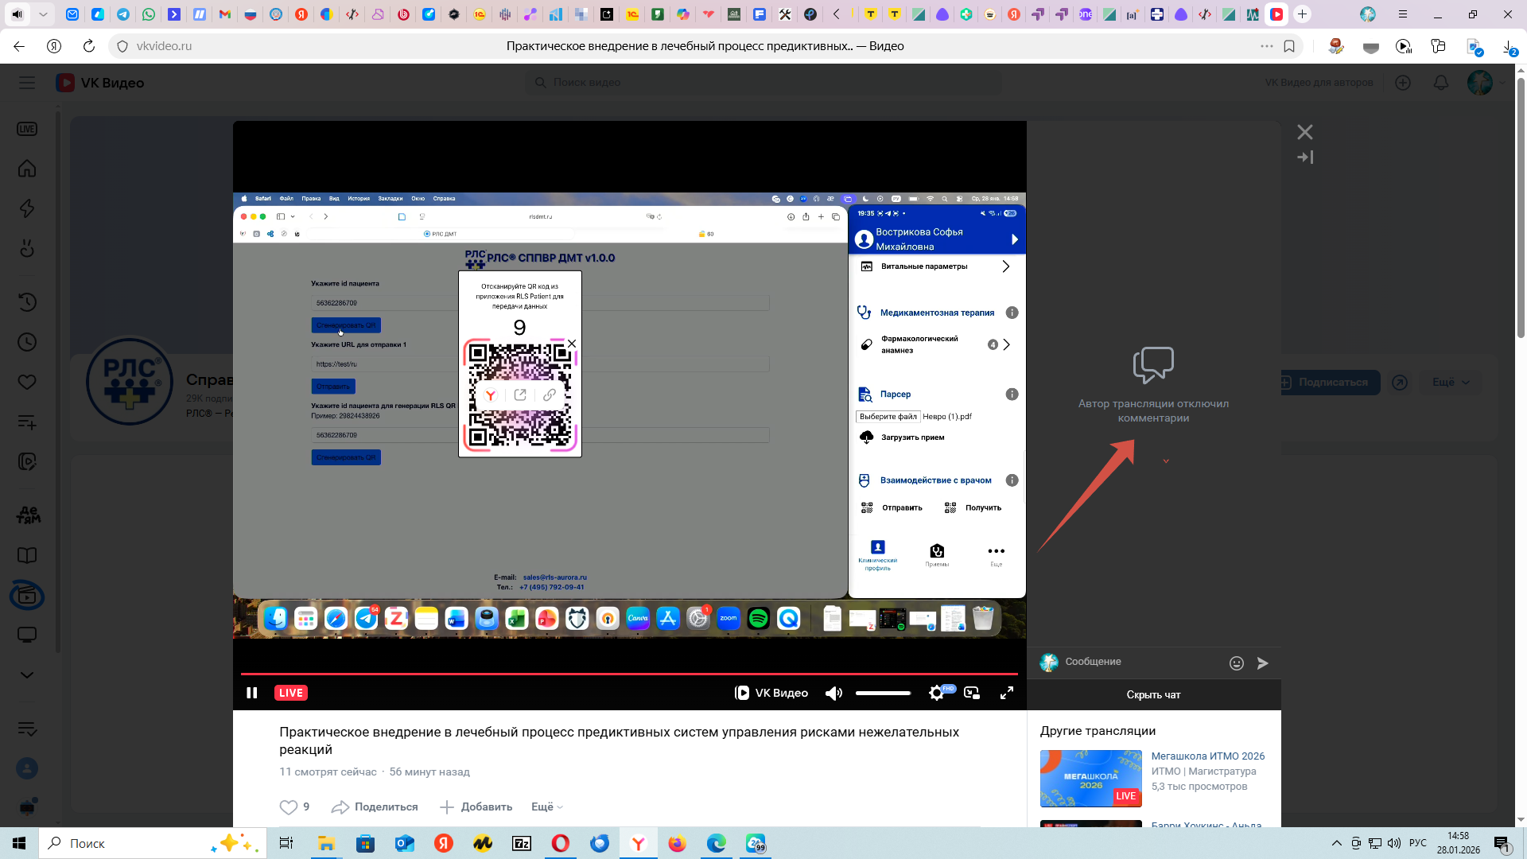The image size is (1527, 859).
Task: Open File Explorer from the taskbar
Action: click(326, 843)
